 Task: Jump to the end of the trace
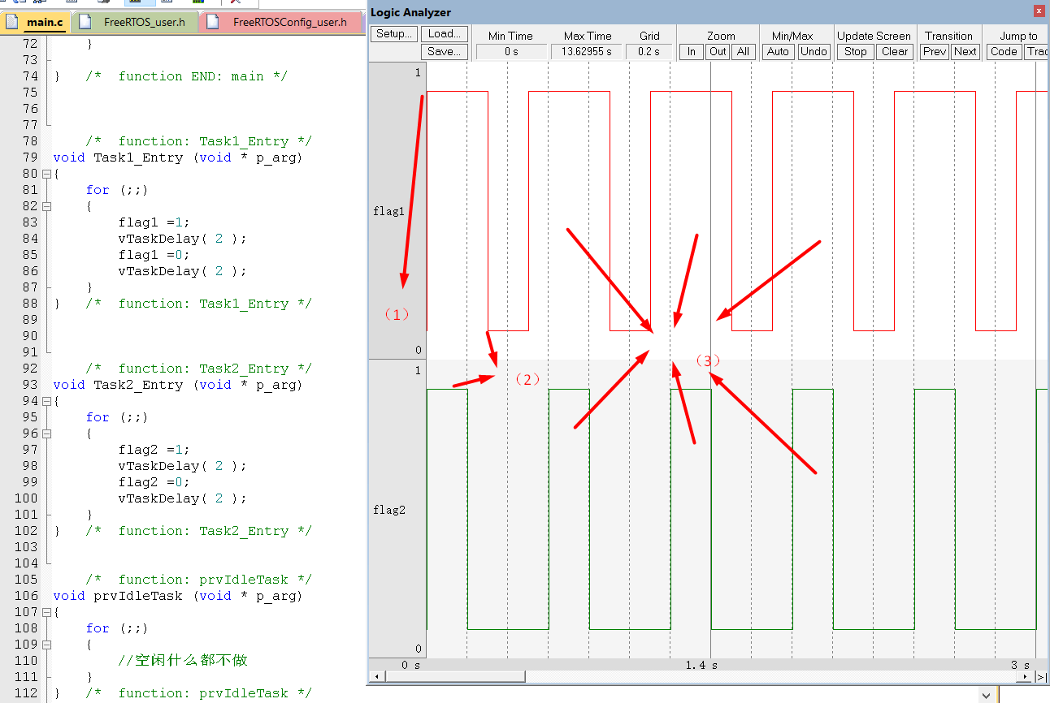[x=1041, y=677]
